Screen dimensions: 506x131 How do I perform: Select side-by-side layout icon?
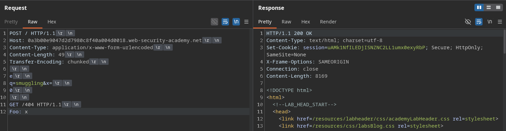tap(479, 7)
